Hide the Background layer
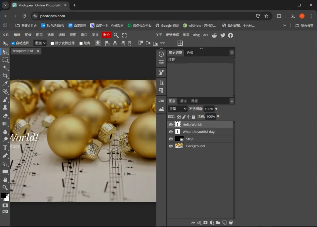Image resolution: width=317 pixels, height=227 pixels. click(x=171, y=146)
